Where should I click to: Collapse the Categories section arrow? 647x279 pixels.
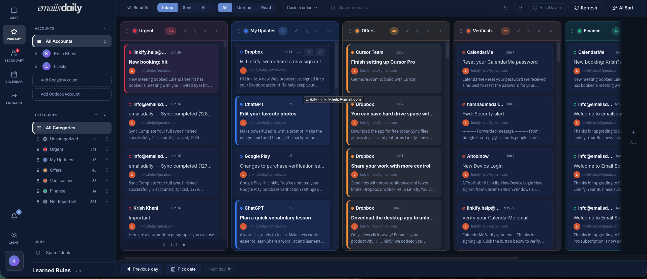pos(105,115)
